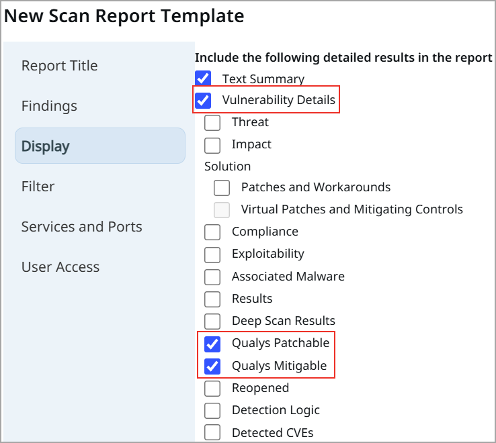496x443 pixels.
Task: Open the User Access section
Action: pos(60,267)
